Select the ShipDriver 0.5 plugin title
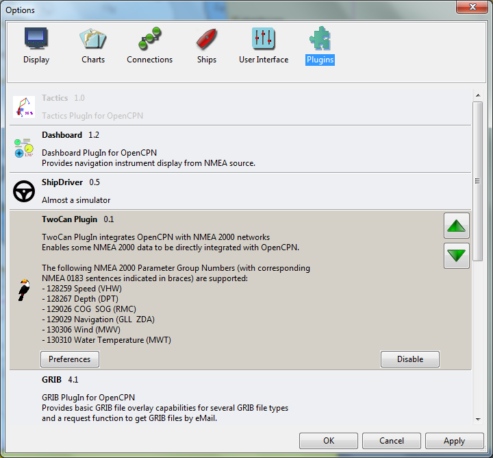493x458 pixels. point(71,182)
